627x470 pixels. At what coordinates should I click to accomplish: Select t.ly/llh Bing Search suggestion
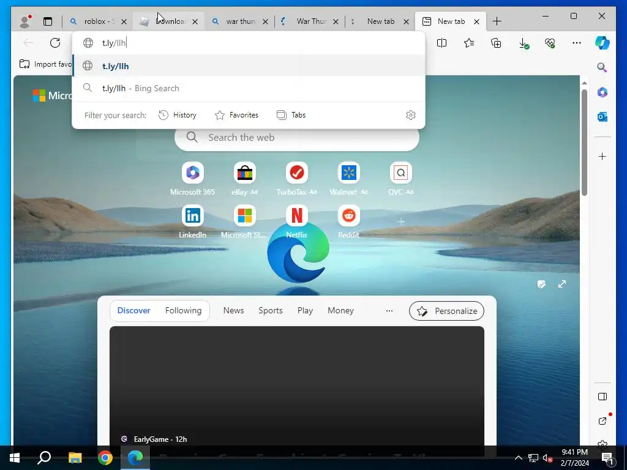[x=249, y=88]
